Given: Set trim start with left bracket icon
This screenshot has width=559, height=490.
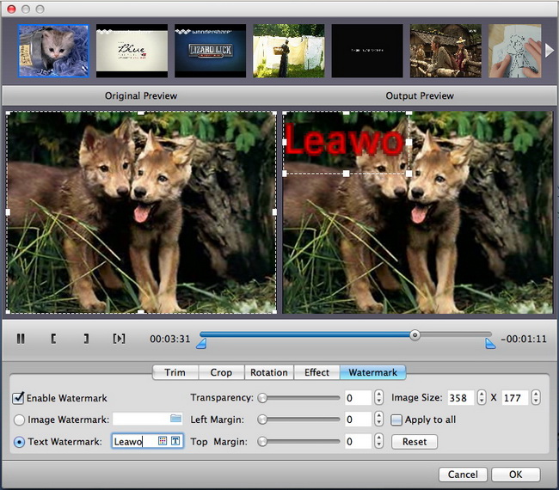Looking at the screenshot, I should (53, 339).
